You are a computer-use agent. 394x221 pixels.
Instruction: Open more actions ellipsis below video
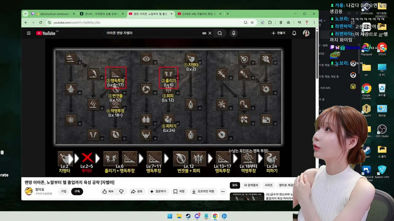(x=223, y=191)
